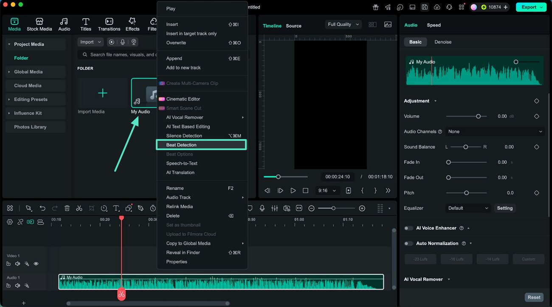
Task: Toggle Auto Normalization switch
Action: coord(408,243)
